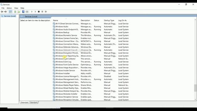Toggle the Show/Hide Console Tree icon

tap(10, 12)
